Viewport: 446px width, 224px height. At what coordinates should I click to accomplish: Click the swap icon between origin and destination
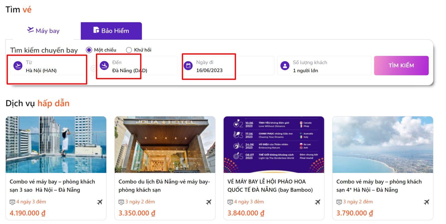pos(93,68)
